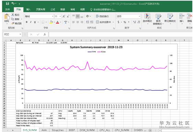Expand the Copy options dropdown arrow

[x=22, y=19]
